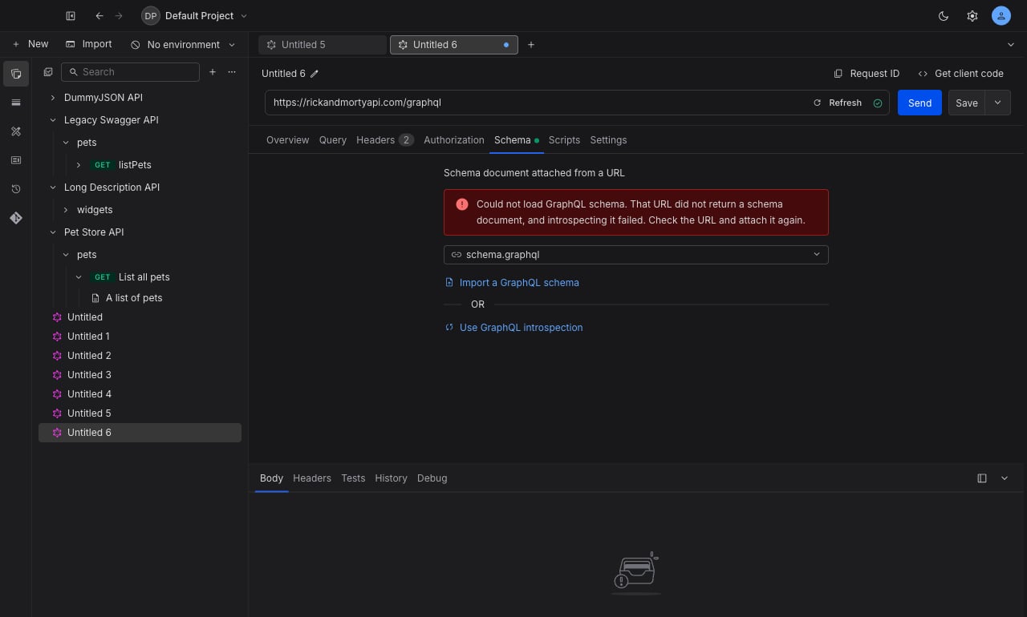This screenshot has height=617, width=1027.
Task: Go forward with the right arrow
Action: tap(119, 16)
